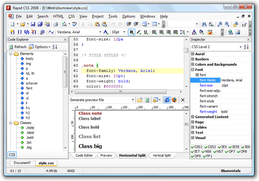Open the font family Verdana, Arial dropdown
Screen dimensions: 259x181
pyautogui.click(x=100, y=32)
